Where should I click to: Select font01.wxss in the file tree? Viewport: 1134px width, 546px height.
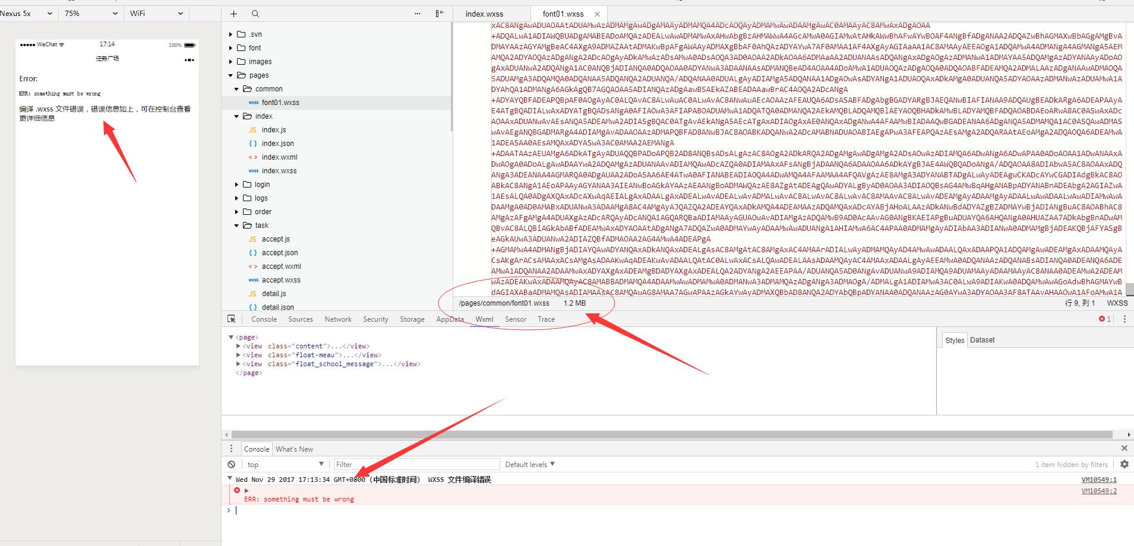point(280,103)
